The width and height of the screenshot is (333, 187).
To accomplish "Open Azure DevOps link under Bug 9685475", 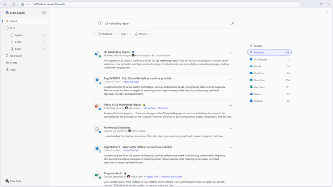I will (131, 150).
